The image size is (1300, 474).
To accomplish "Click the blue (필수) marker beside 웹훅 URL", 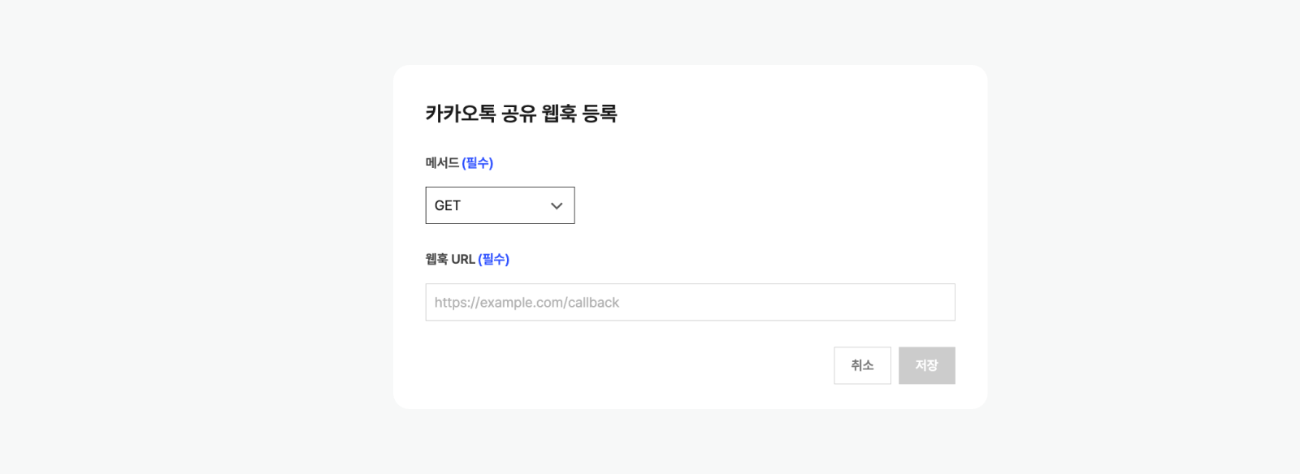I will coord(494,260).
